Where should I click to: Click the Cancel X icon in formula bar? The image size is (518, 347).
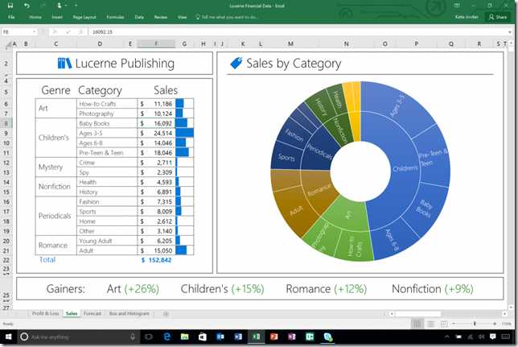click(55, 31)
